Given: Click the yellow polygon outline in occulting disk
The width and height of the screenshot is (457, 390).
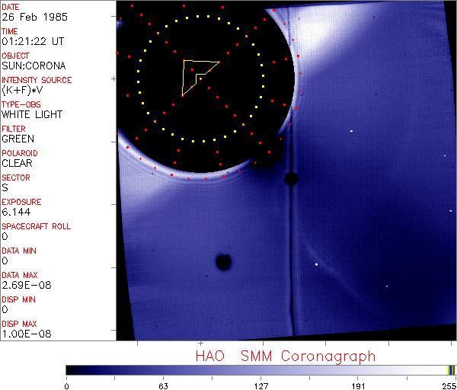Looking at the screenshot, I should click(200, 78).
